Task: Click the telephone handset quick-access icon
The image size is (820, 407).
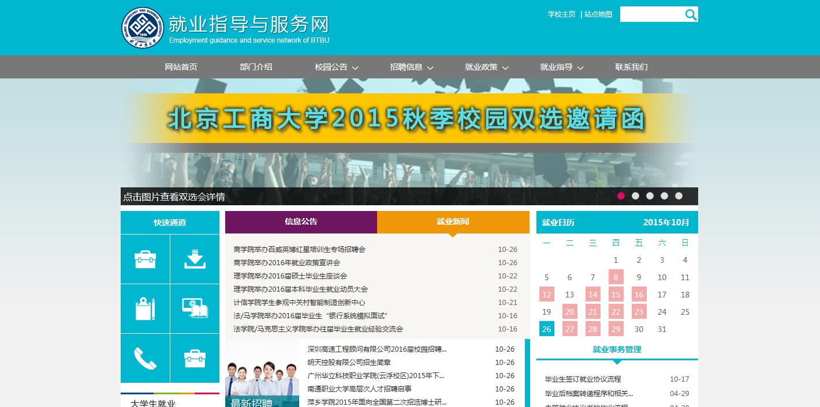Action: (145, 359)
